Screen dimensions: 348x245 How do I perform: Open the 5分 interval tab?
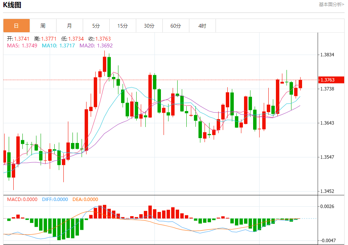[96, 26]
